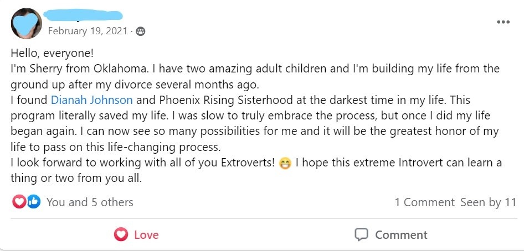The height and width of the screenshot is (251, 524).
Task: Open the poster's profile picture
Action: tap(26, 24)
